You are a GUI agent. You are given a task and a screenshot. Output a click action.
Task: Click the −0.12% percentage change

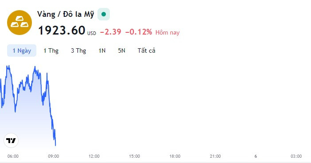[139, 32]
